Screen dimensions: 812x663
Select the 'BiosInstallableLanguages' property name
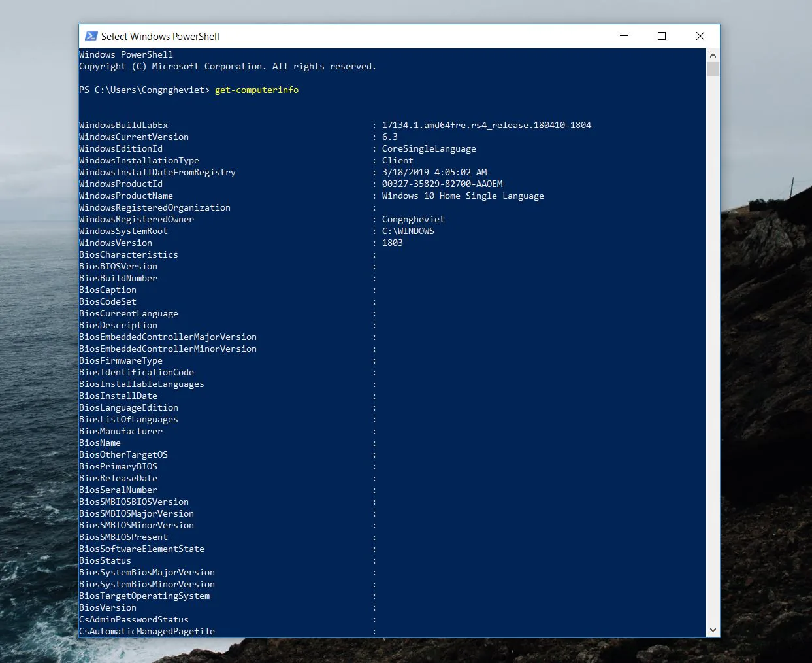pyautogui.click(x=142, y=384)
